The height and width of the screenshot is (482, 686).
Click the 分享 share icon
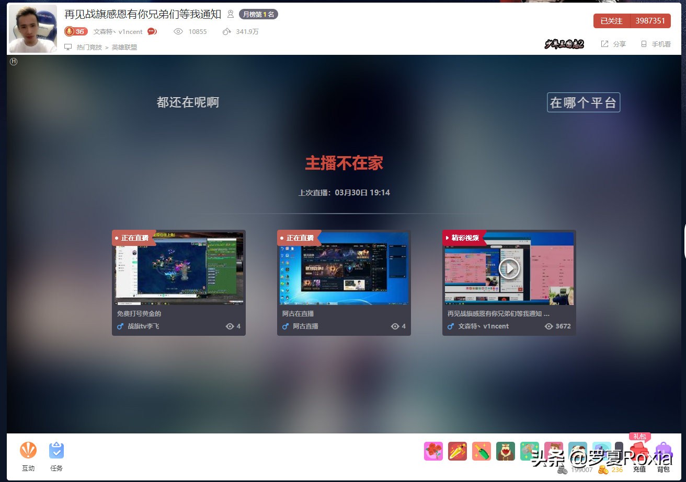tap(604, 44)
